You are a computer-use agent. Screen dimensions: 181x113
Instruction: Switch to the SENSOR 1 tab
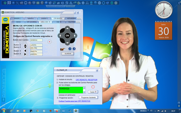[17, 18]
